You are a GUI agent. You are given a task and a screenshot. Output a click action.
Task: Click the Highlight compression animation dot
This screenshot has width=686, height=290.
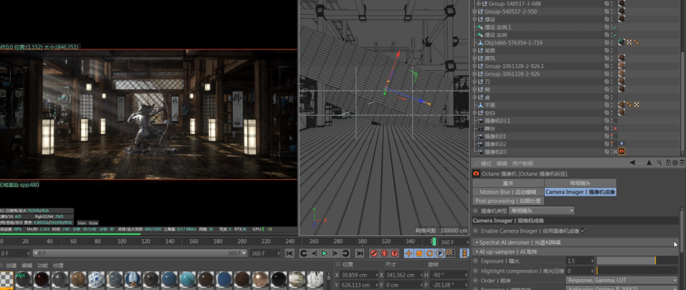[x=476, y=271]
